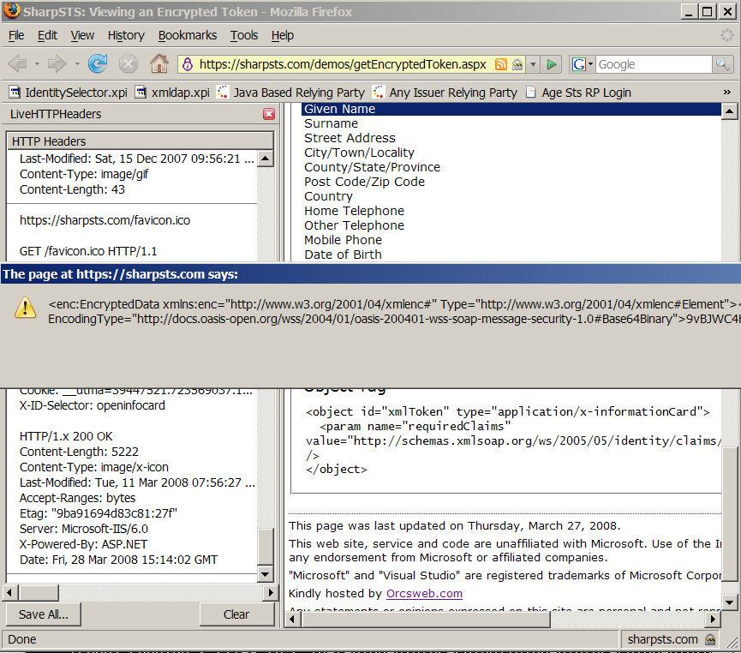Click the RSS feed icon in address bar

coord(500,64)
